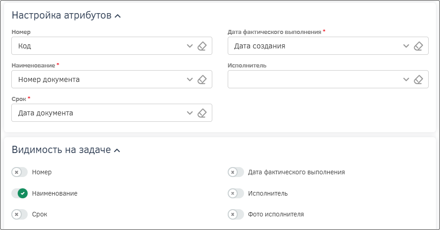Clear the Срок field with eraser icon
The width and height of the screenshot is (440, 230).
pyautogui.click(x=202, y=113)
